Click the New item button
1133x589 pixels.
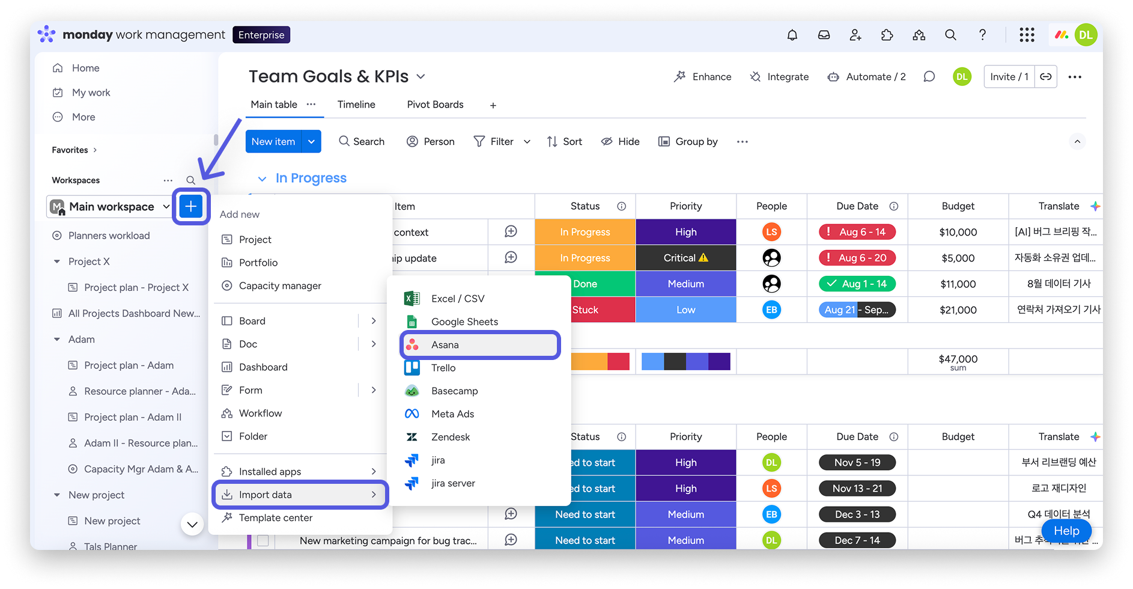(273, 142)
